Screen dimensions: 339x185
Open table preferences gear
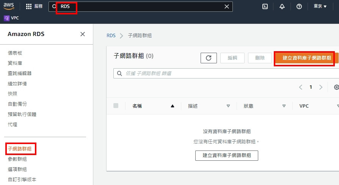[336, 87]
